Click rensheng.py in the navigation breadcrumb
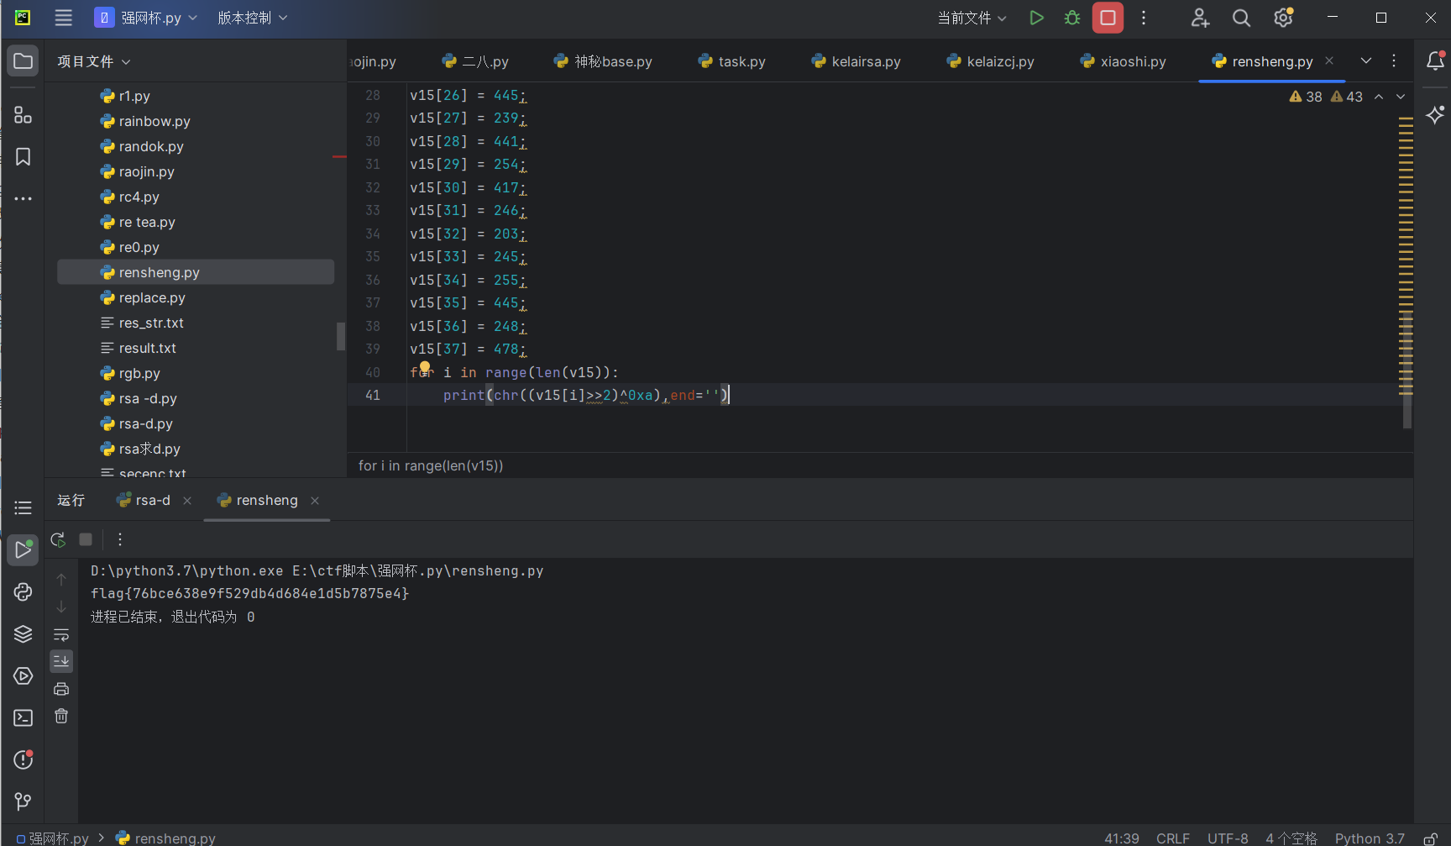The image size is (1451, 846). point(165,838)
